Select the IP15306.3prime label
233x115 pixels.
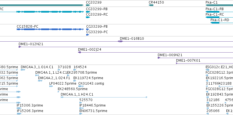click(30, 105)
